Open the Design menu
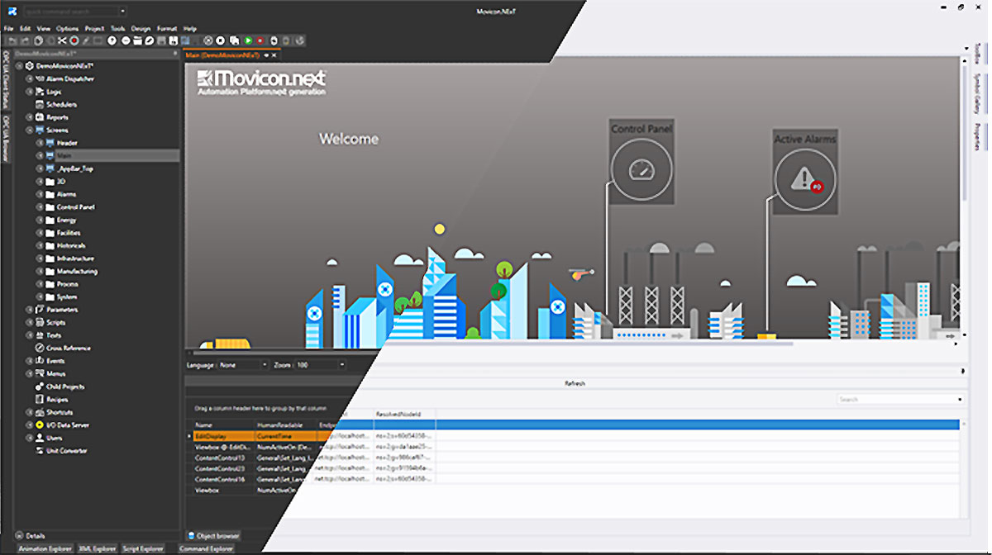 141,28
